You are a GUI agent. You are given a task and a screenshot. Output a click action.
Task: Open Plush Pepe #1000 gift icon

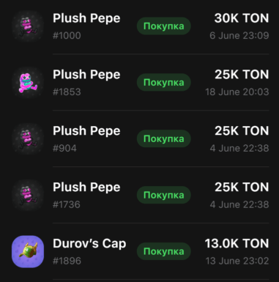(28, 26)
